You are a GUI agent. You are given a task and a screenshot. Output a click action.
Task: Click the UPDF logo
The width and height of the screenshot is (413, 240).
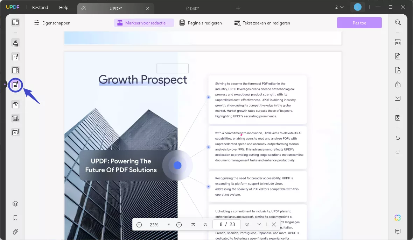pyautogui.click(x=13, y=7)
